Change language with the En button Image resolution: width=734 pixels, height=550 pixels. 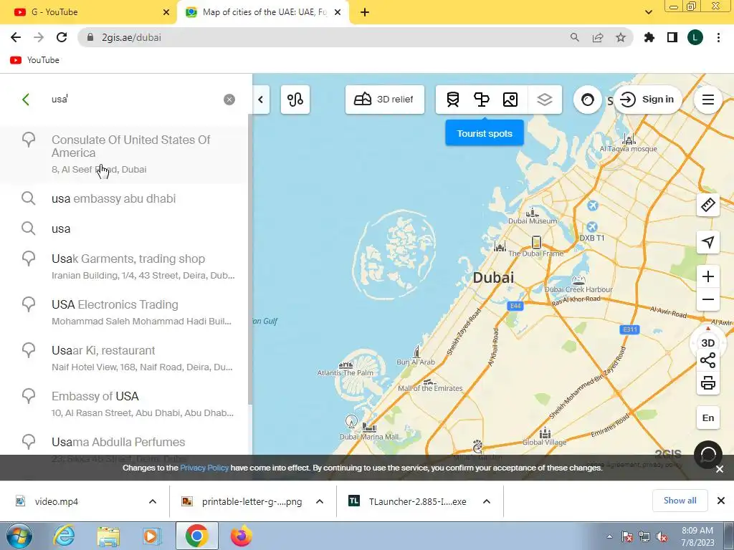[707, 418]
